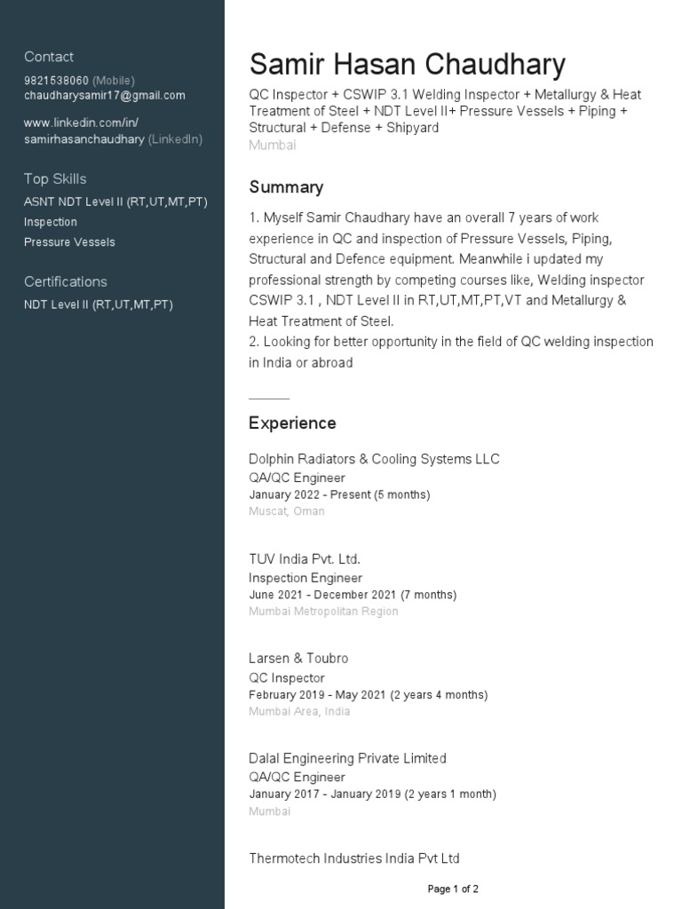Viewport: 682px width, 909px height.
Task: Select the ASNT NDT Level II skill
Action: click(x=115, y=202)
